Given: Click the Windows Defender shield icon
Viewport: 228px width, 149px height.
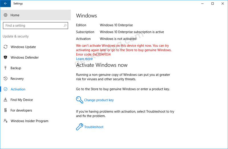Looking at the screenshot, I should coord(5,58).
